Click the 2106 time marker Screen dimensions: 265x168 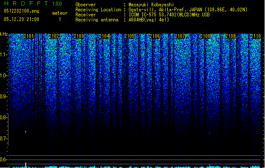(155, 36)
